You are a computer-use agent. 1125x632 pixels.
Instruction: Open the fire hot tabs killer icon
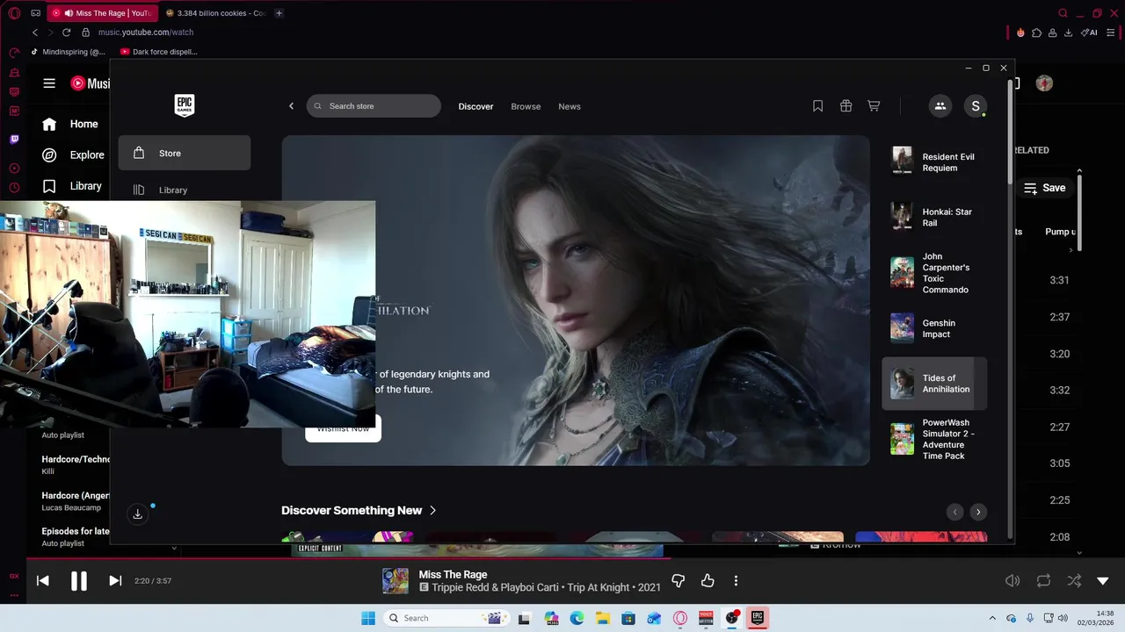[x=1020, y=32]
